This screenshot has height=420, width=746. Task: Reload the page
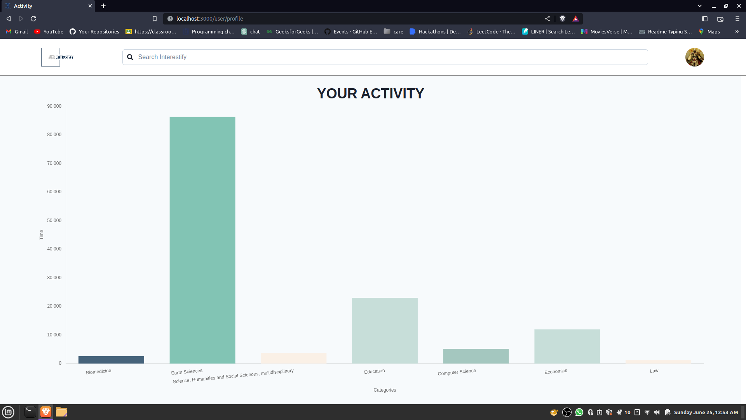pos(33,19)
